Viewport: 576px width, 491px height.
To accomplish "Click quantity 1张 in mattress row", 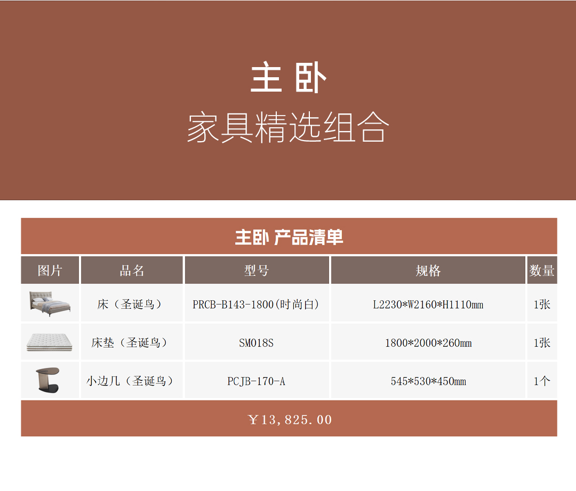I will 542,343.
